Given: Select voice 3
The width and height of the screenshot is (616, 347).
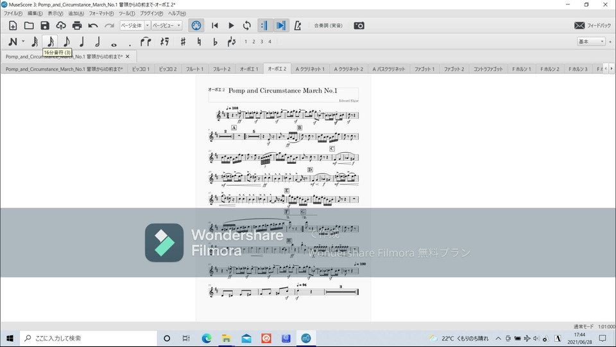Looking at the screenshot, I should pyautogui.click(x=262, y=42).
